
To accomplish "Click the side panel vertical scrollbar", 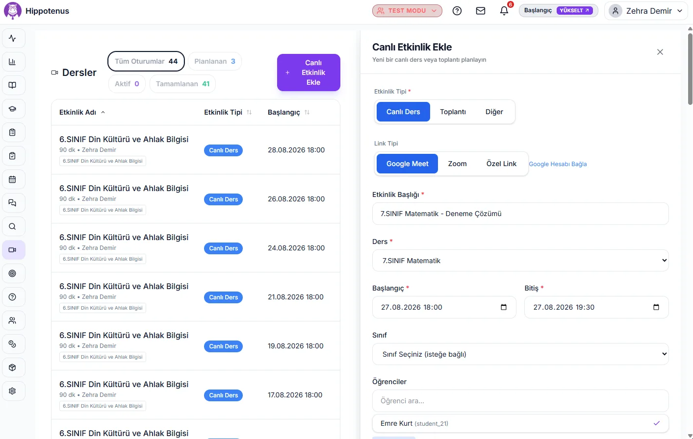I will (690, 69).
